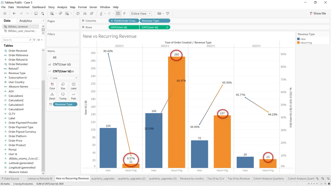This screenshot has height=186, width=331.
Task: Click the Presentation Mode icon
Action: (x=168, y=14)
